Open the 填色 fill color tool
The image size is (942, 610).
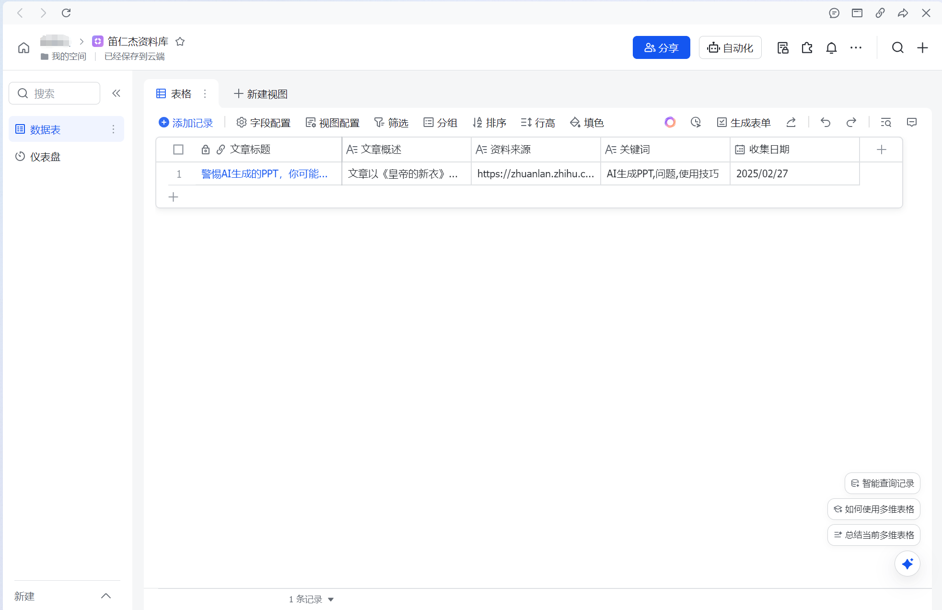[x=587, y=123]
